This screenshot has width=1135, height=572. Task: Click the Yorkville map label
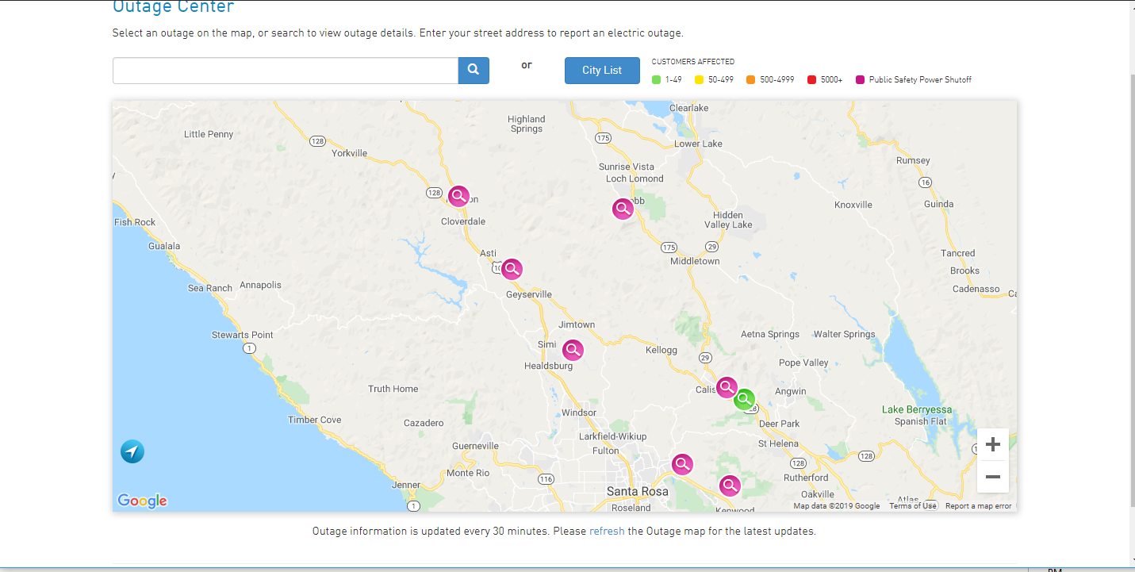pos(349,153)
